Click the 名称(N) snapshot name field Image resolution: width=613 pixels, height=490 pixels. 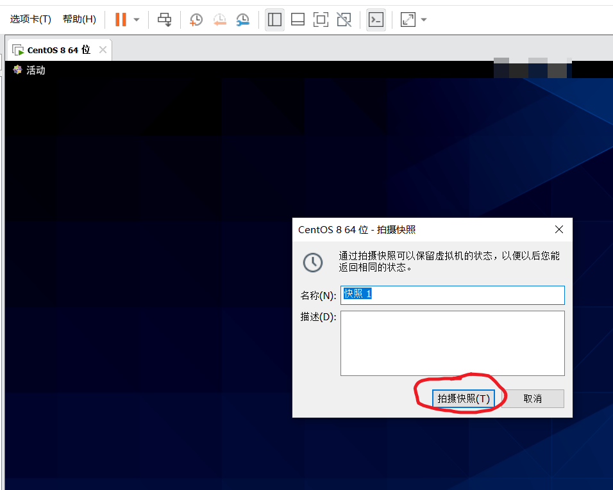pyautogui.click(x=452, y=295)
